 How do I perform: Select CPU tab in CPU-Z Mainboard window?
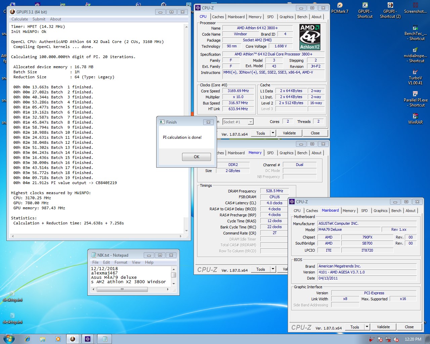pyautogui.click(x=297, y=211)
